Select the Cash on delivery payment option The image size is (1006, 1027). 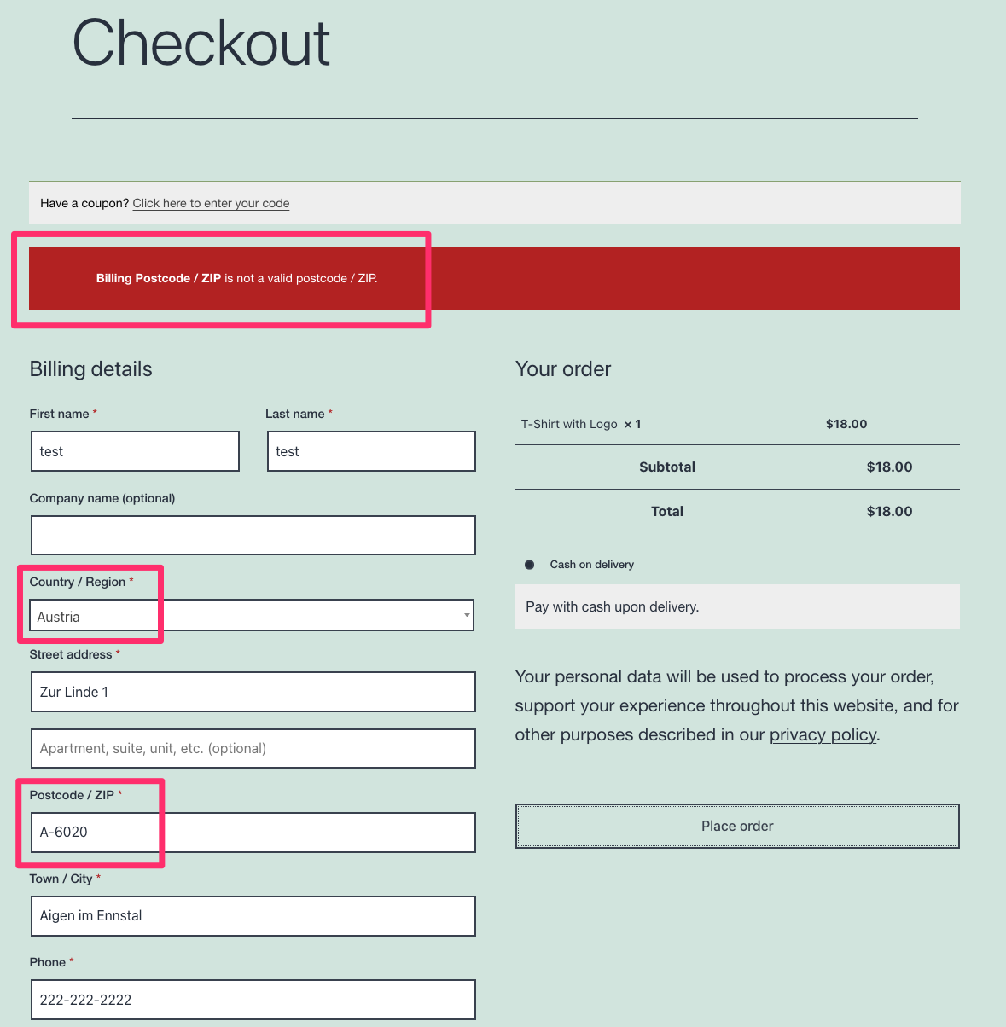529,564
